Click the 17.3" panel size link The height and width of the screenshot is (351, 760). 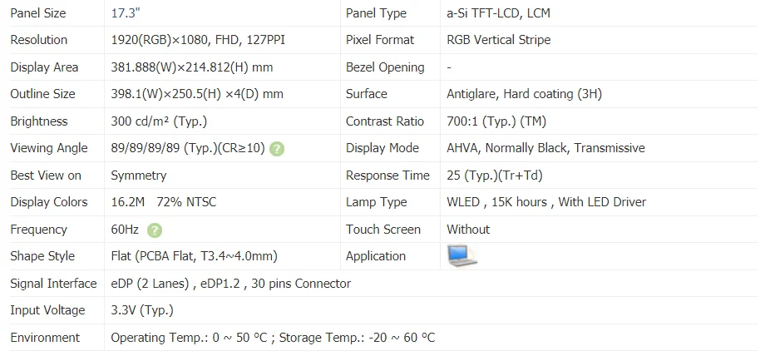pyautogui.click(x=125, y=13)
